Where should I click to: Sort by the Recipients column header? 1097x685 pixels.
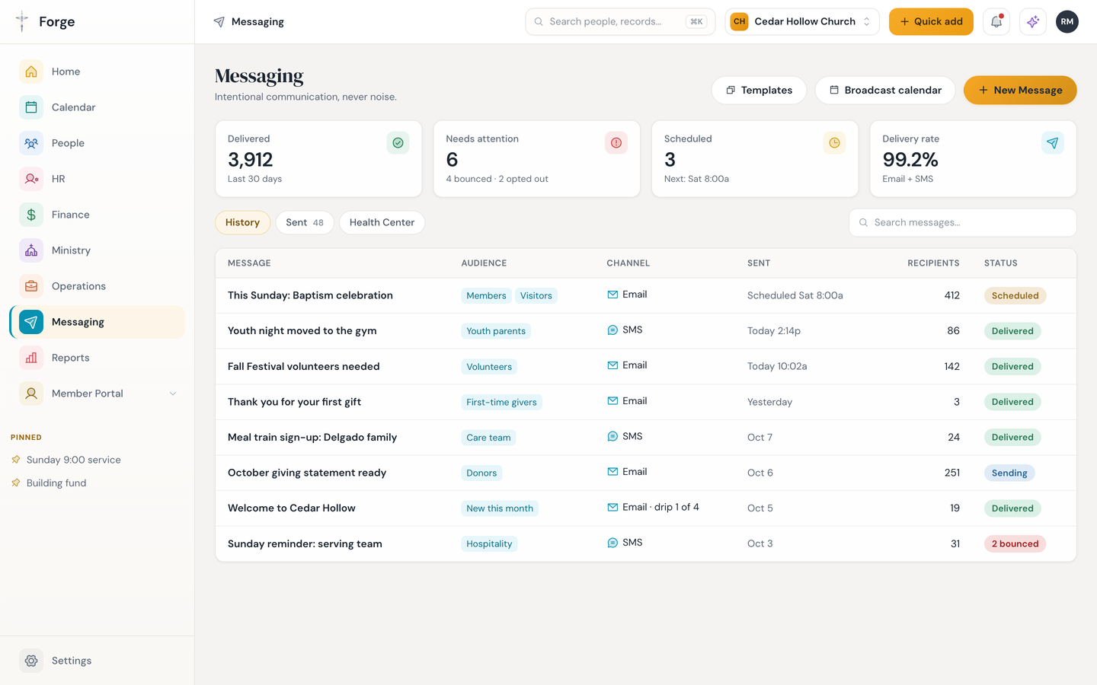coord(933,263)
